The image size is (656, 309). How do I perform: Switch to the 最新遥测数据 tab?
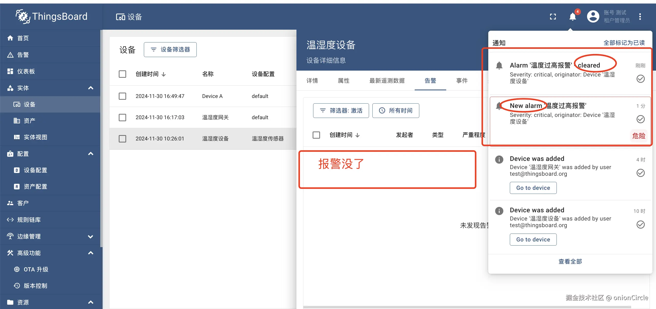click(387, 81)
